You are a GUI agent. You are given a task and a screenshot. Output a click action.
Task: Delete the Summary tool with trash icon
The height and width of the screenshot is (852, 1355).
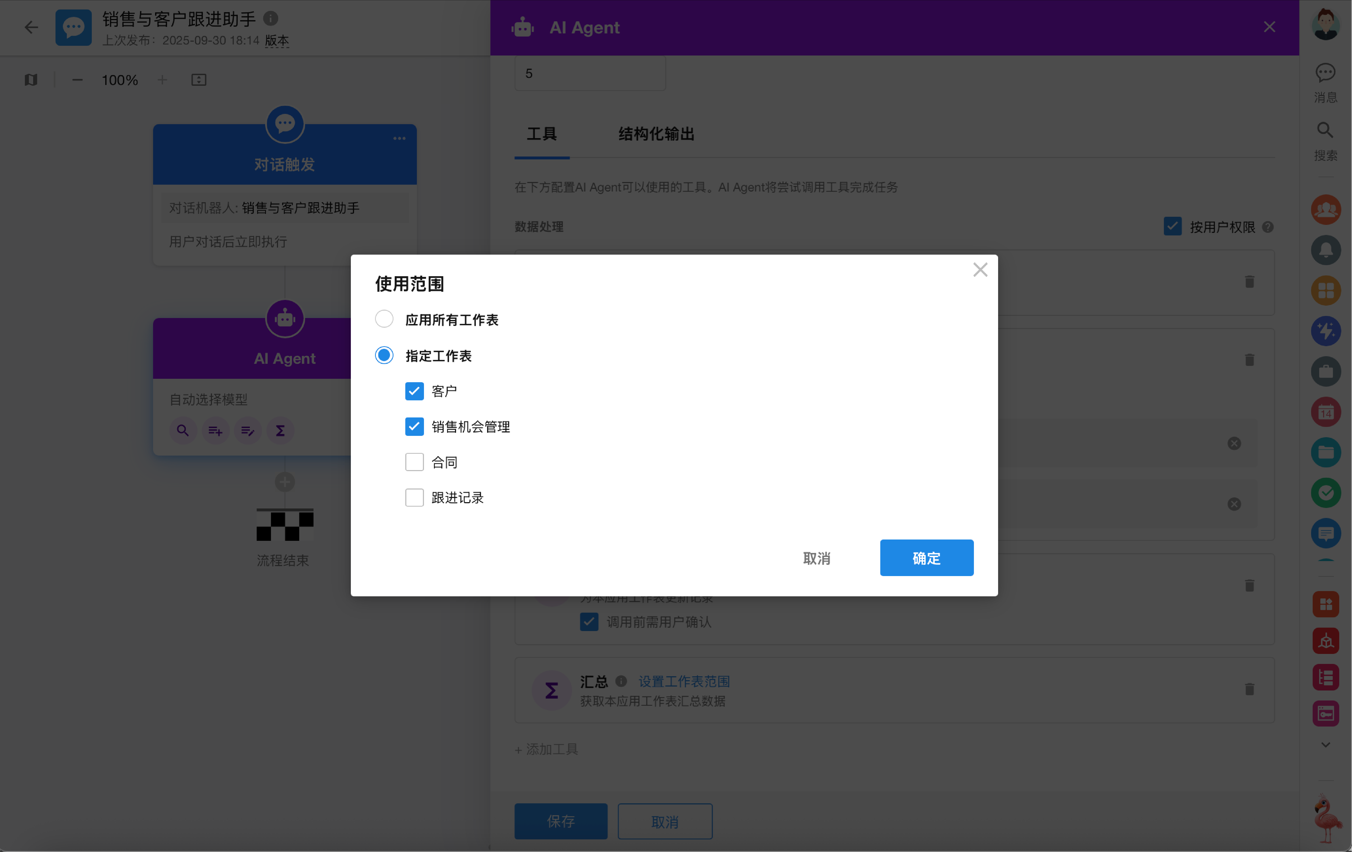[x=1249, y=689]
